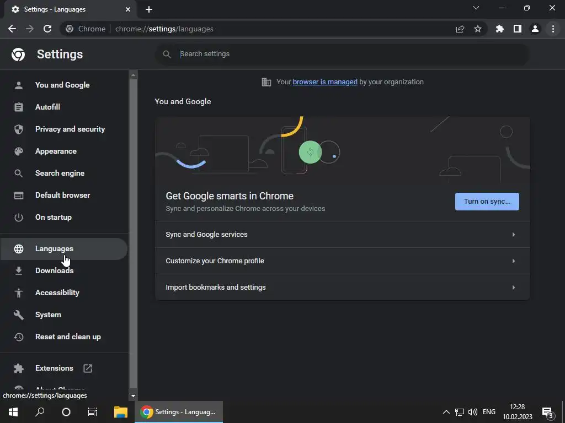
Task: Open You and Google section
Action: coord(63,85)
